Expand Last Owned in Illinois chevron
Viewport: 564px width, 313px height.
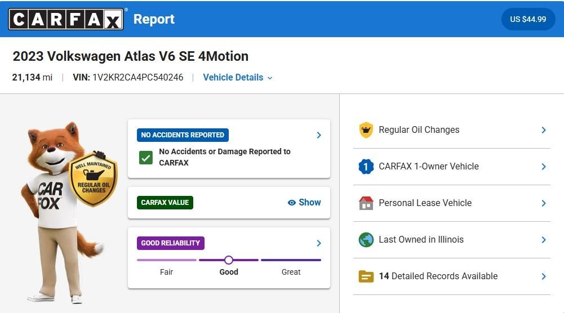coord(544,240)
